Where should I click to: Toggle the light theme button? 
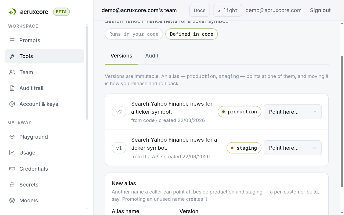point(228,10)
